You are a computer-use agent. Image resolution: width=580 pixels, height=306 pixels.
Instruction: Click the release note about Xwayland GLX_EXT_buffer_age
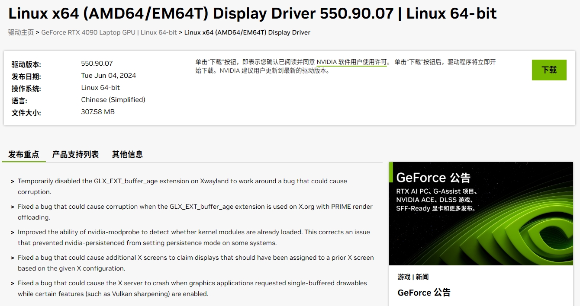coord(182,186)
